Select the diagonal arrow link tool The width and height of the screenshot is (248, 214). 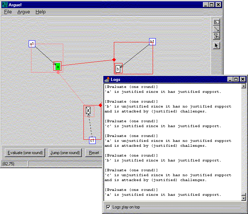(216, 29)
